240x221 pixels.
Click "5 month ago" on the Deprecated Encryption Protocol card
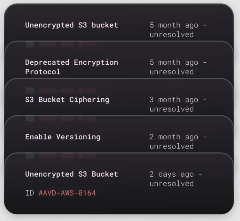(174, 62)
